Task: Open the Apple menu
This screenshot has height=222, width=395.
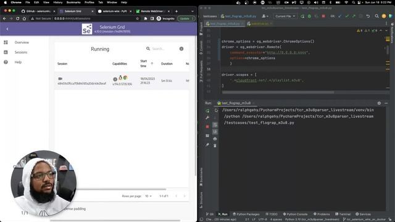Action: tap(6, 2)
